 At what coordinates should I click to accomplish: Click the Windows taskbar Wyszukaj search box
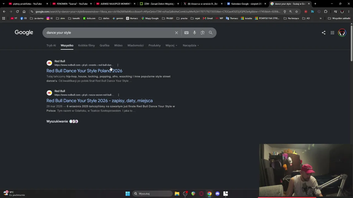pyautogui.click(x=152, y=194)
